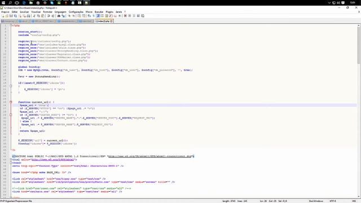The width and height of the screenshot is (361, 203).
Task: Click the Playback macro icon
Action: (x=134, y=16)
